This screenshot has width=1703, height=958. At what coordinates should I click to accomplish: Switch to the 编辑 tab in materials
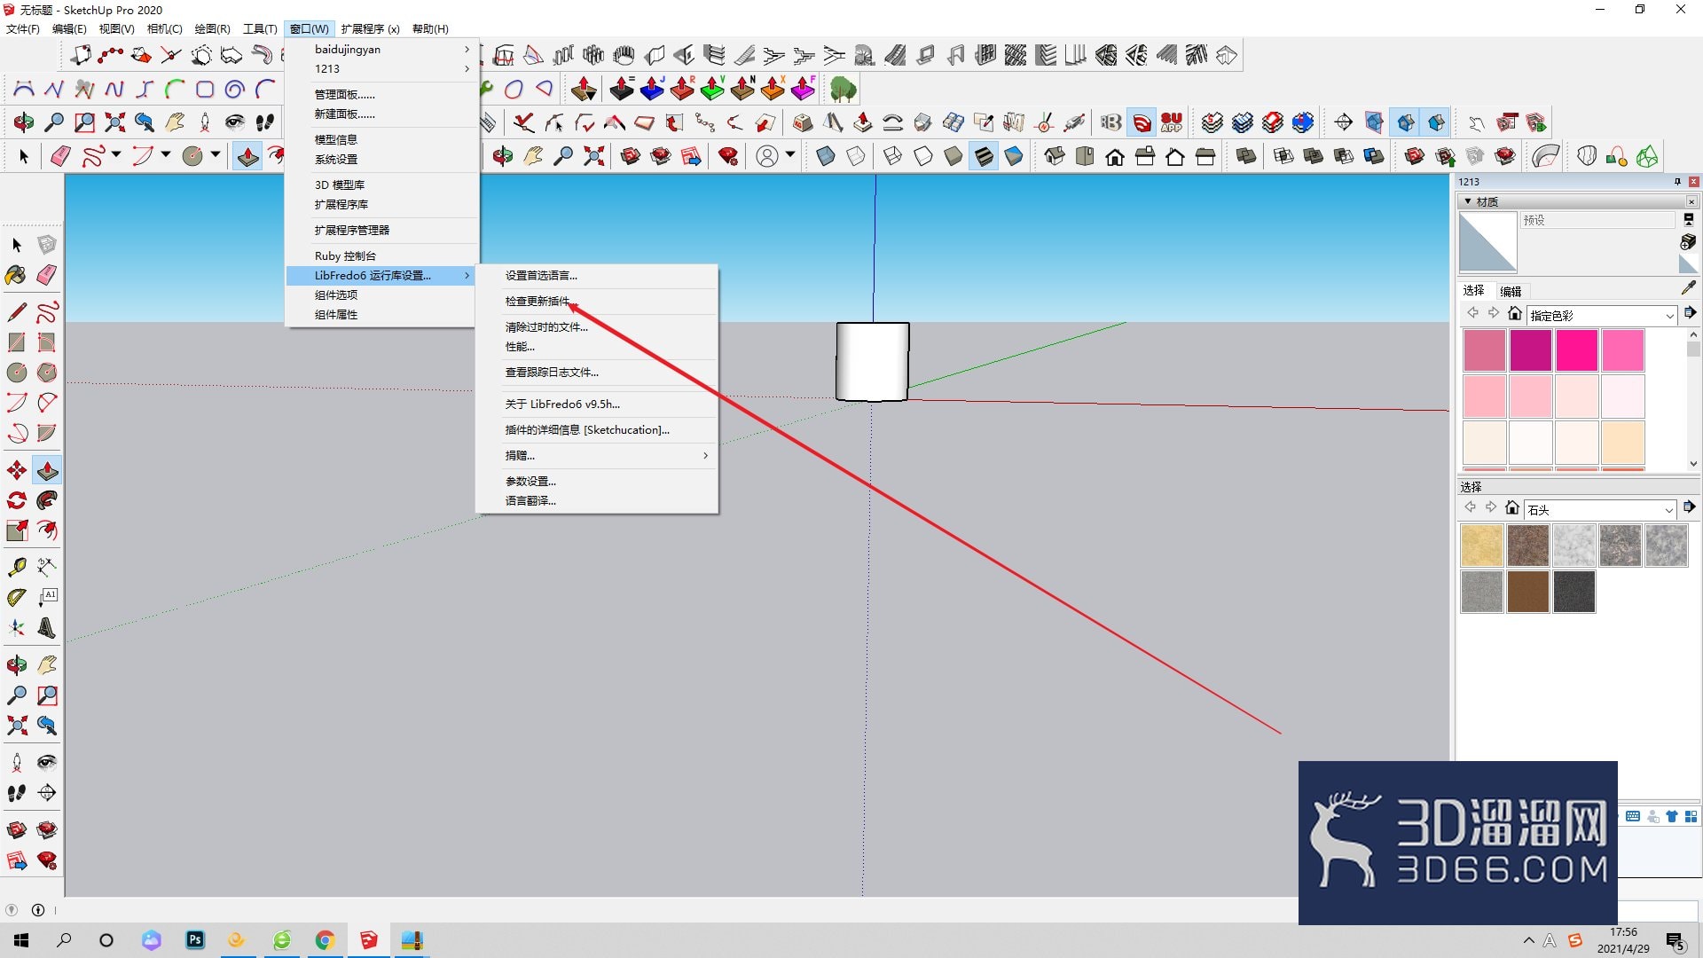1511,291
